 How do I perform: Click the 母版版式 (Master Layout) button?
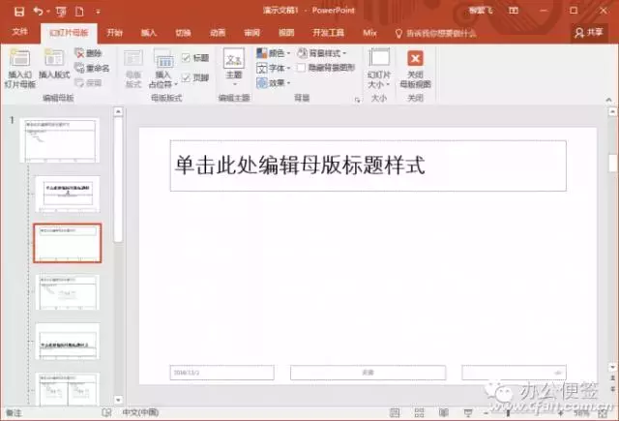pyautogui.click(x=133, y=68)
